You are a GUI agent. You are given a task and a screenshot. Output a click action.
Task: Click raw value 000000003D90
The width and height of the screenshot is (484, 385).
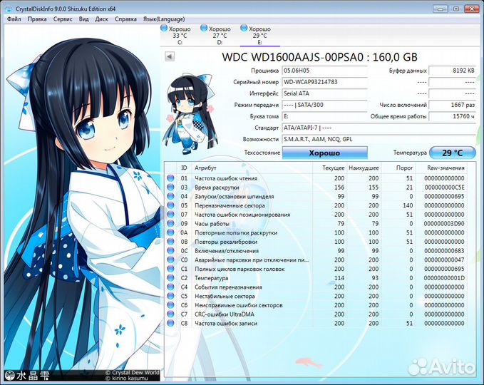(x=444, y=224)
